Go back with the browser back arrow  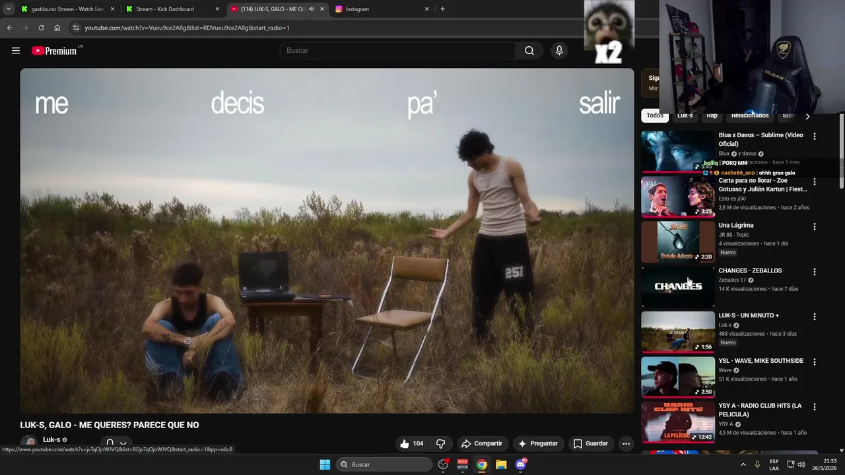coord(9,28)
